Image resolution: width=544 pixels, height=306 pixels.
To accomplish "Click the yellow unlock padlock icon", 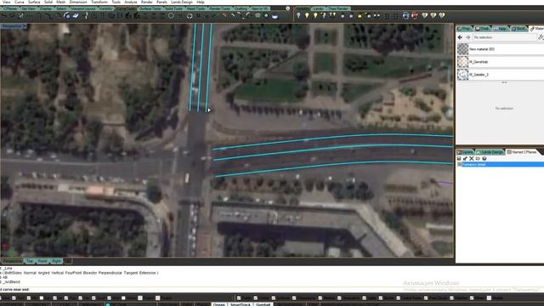I will point(360,15).
